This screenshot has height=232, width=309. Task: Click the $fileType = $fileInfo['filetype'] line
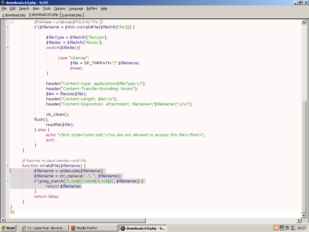coord(77,37)
